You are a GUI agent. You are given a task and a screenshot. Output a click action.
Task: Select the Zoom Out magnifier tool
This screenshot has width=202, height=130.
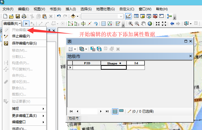(x=137, y=24)
